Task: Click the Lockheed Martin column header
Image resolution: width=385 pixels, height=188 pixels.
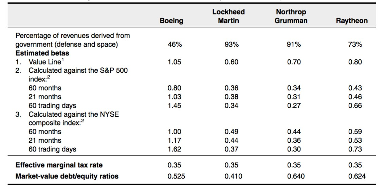Action: [x=228, y=16]
